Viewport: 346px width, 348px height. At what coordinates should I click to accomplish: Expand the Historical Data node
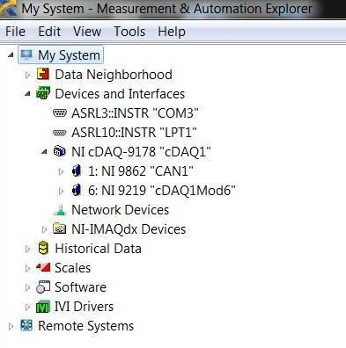tap(27, 249)
